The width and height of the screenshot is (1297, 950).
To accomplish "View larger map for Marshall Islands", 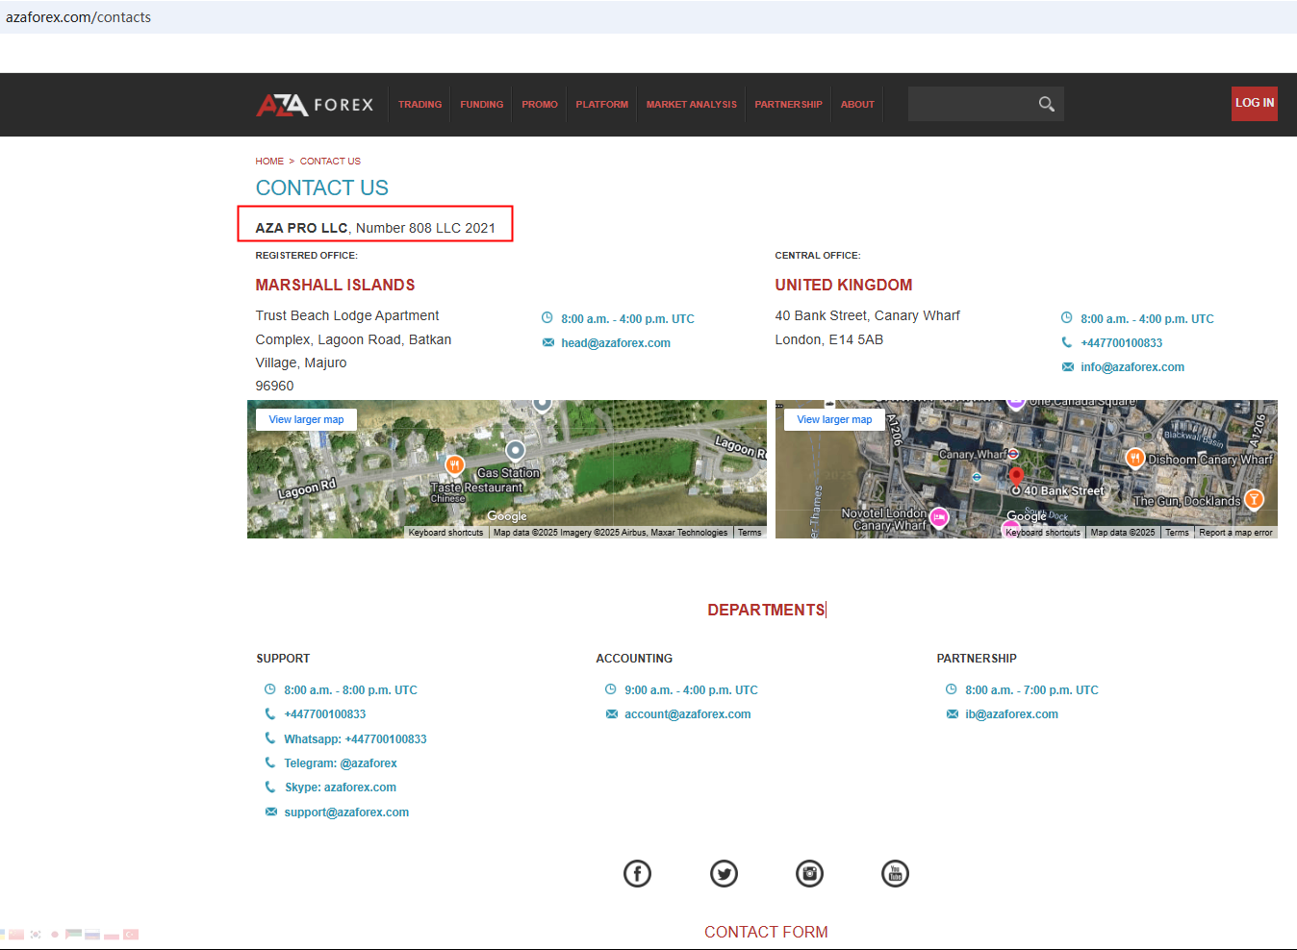I will pyautogui.click(x=306, y=419).
